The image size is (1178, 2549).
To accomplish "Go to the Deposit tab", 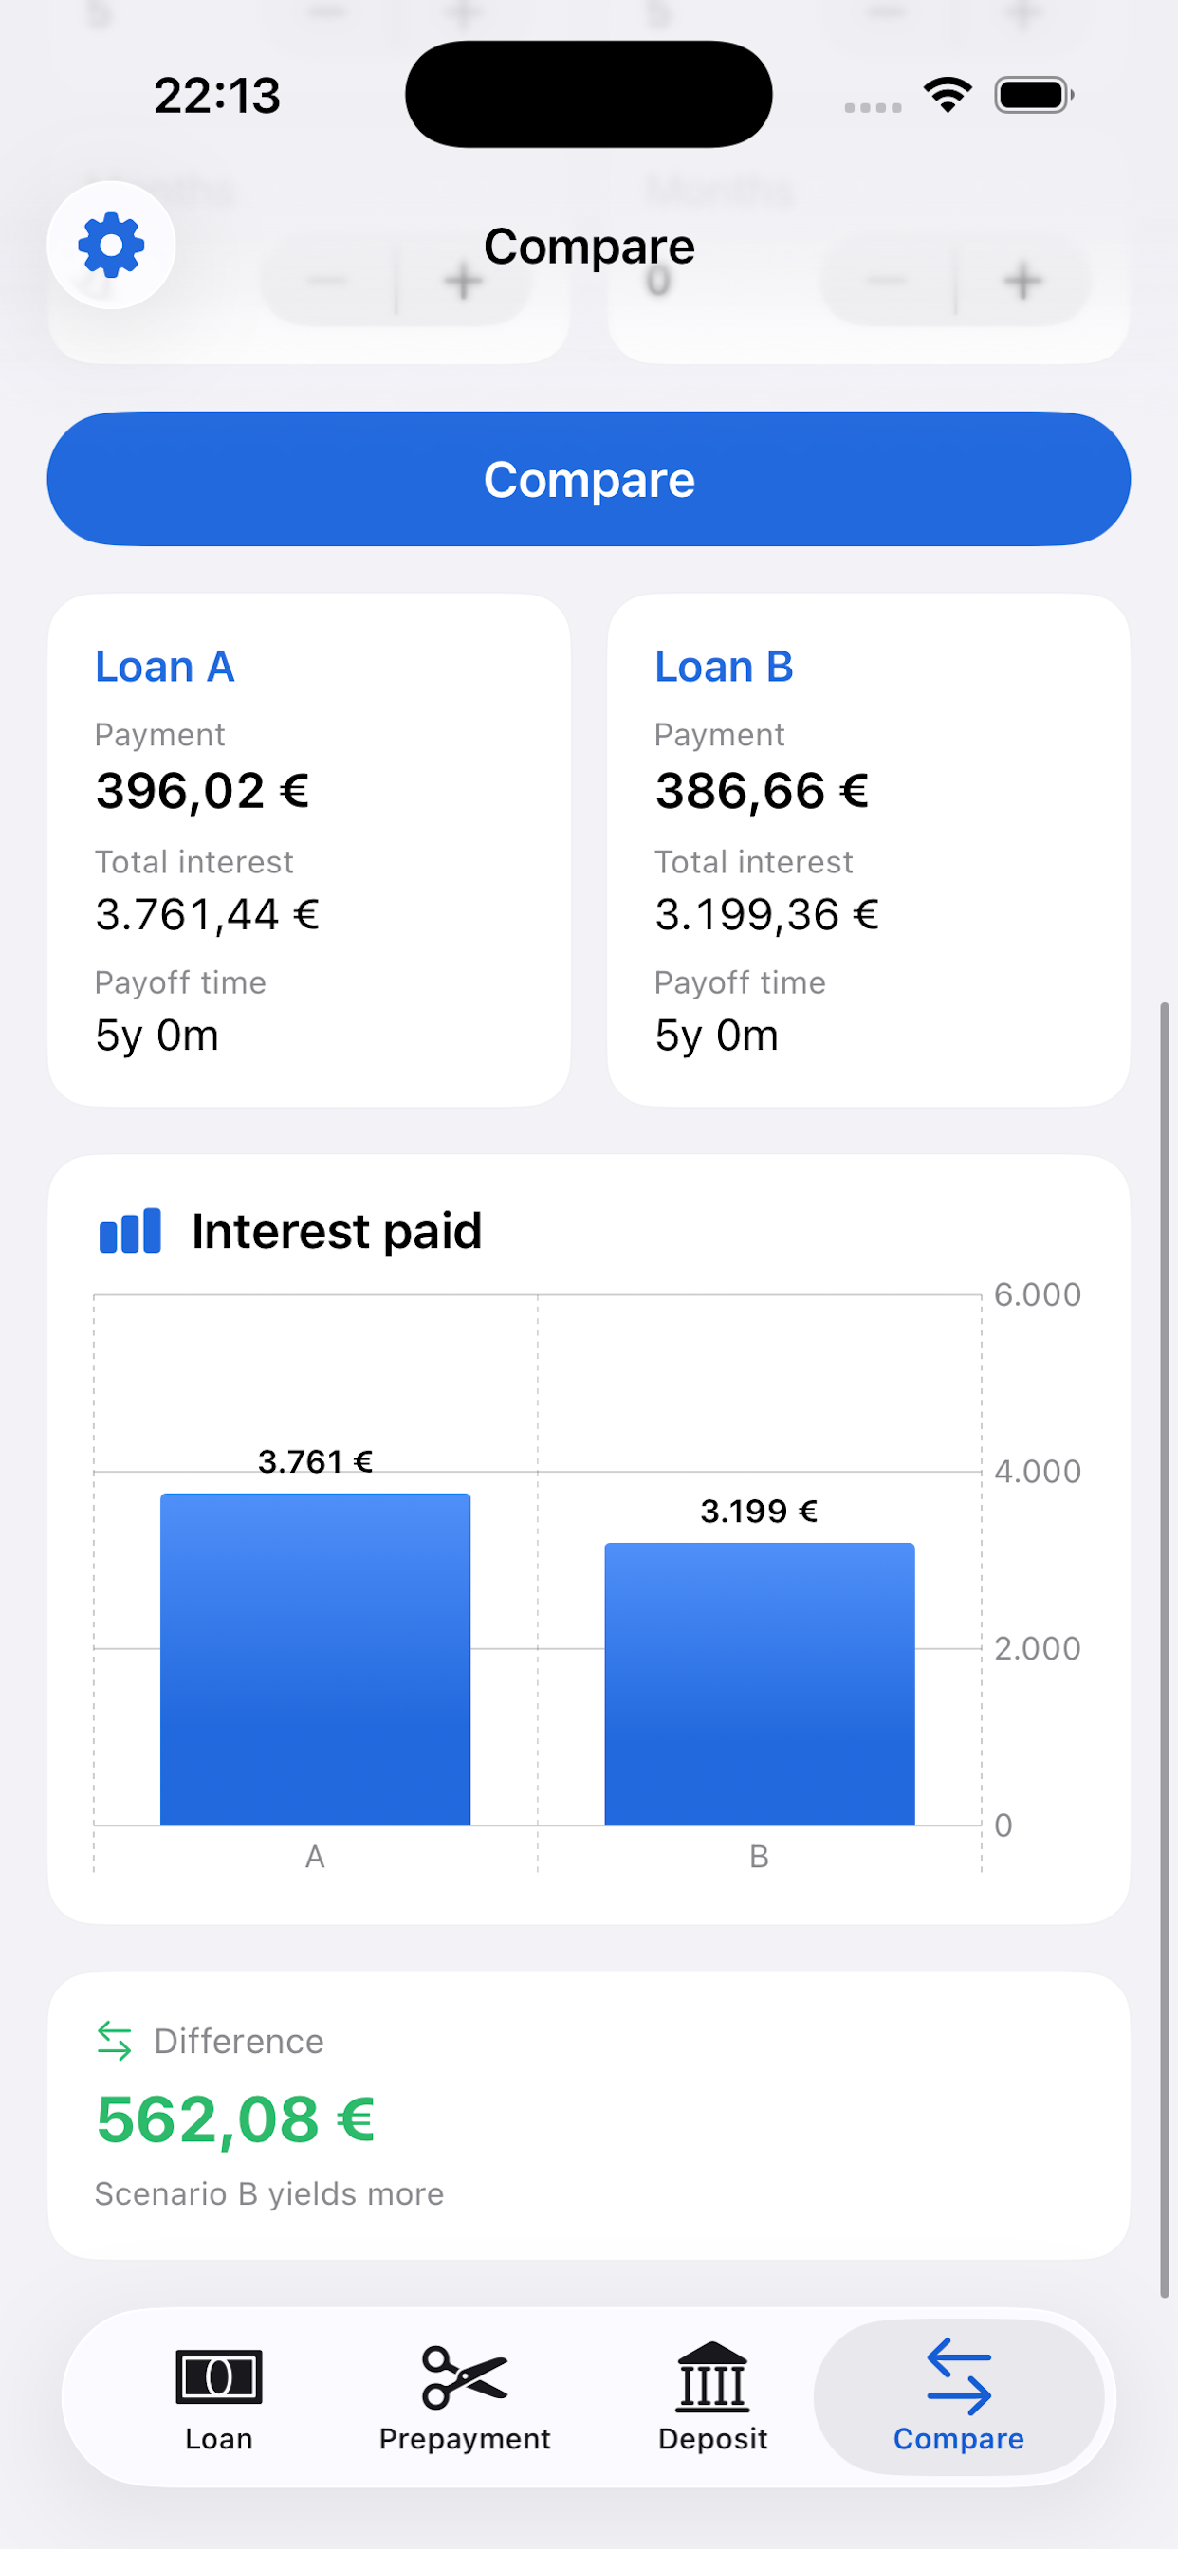I will pos(712,2397).
